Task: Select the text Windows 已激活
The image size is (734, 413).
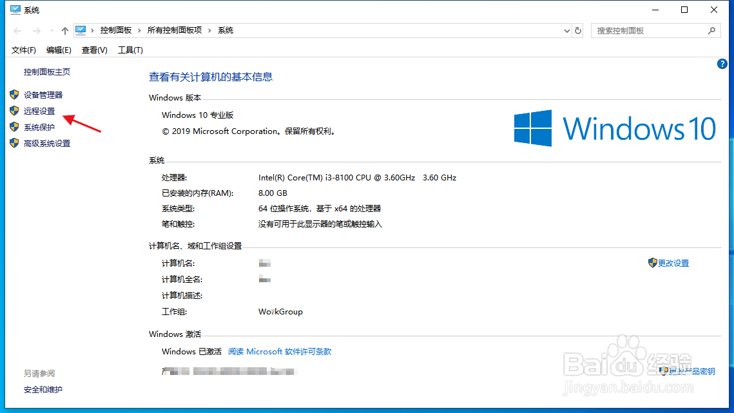Action: 191,352
